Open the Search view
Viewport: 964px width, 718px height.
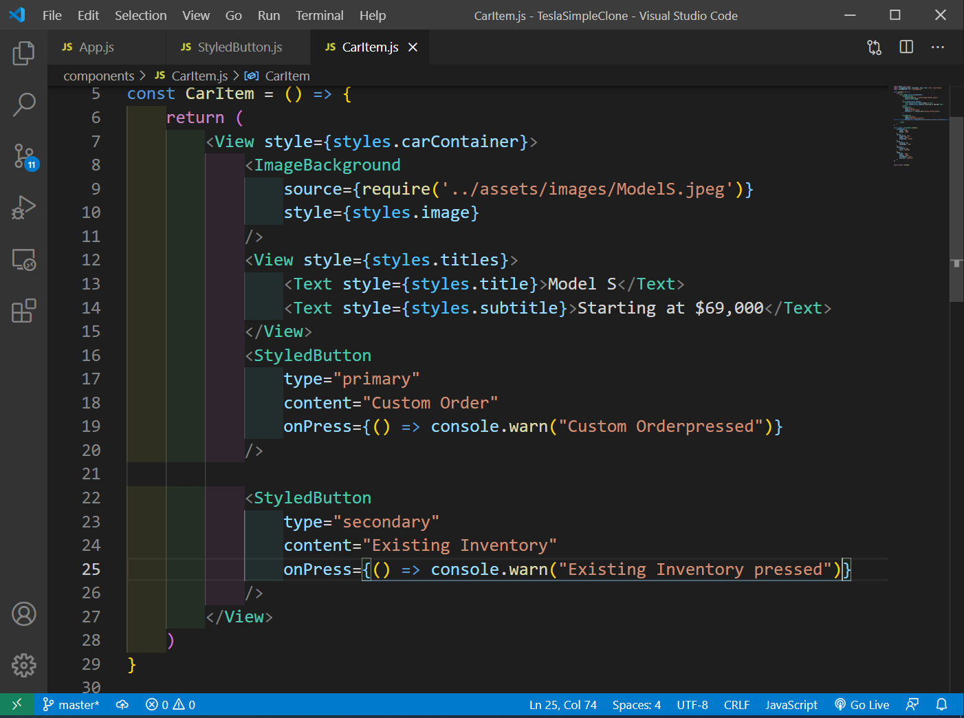[23, 105]
